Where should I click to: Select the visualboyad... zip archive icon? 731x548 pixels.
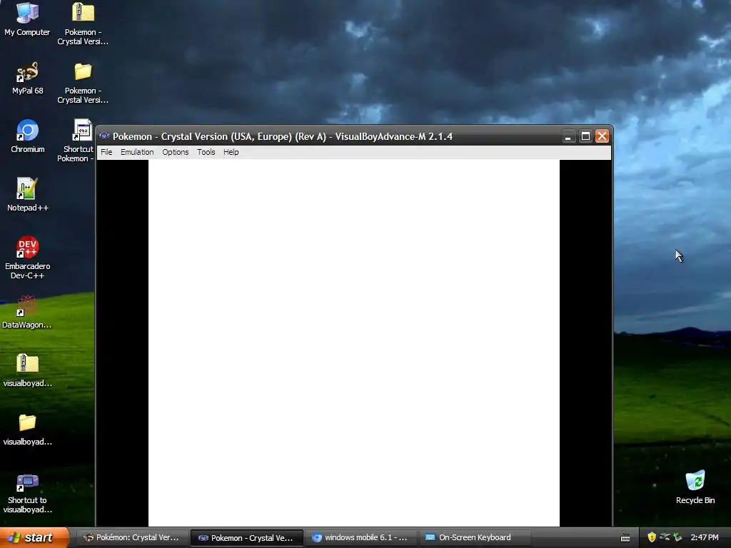(28, 370)
